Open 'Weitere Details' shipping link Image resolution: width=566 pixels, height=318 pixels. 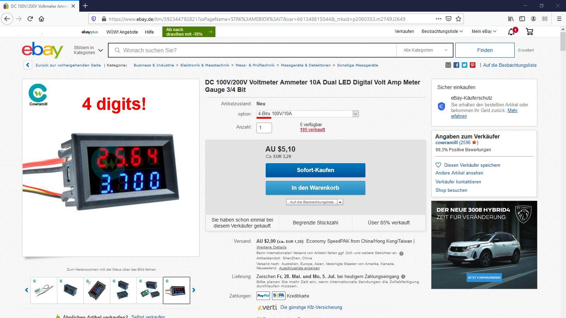click(271, 247)
